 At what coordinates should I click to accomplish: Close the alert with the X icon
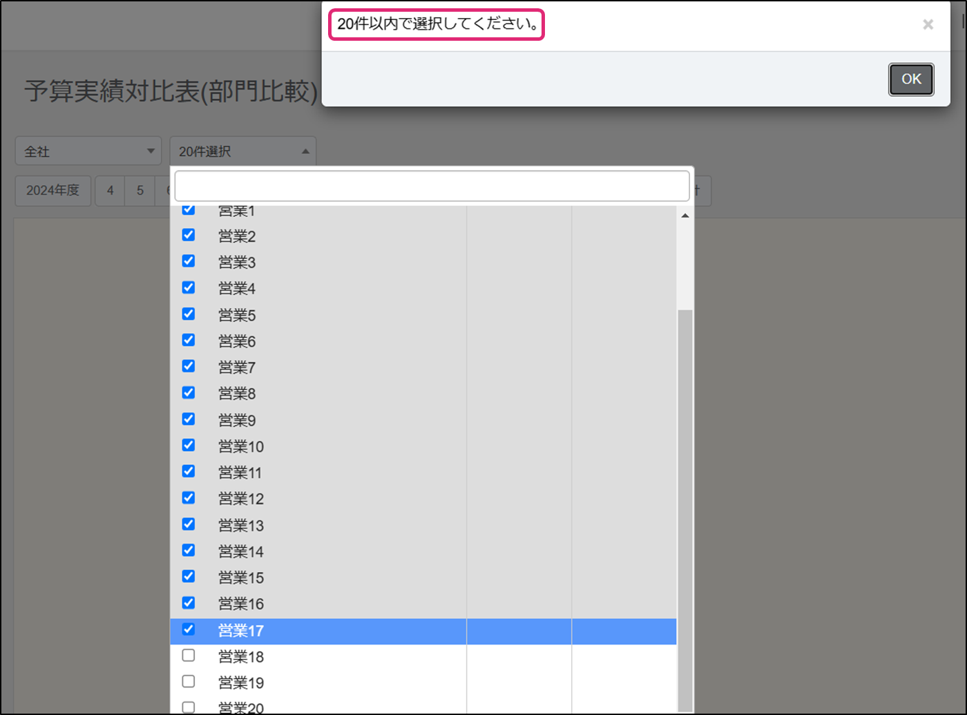coord(928,25)
